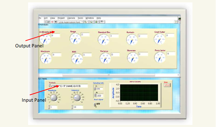Viewport: 216px width, 127px height.
Task: Click the context help question mark icon
Action: point(176,22)
